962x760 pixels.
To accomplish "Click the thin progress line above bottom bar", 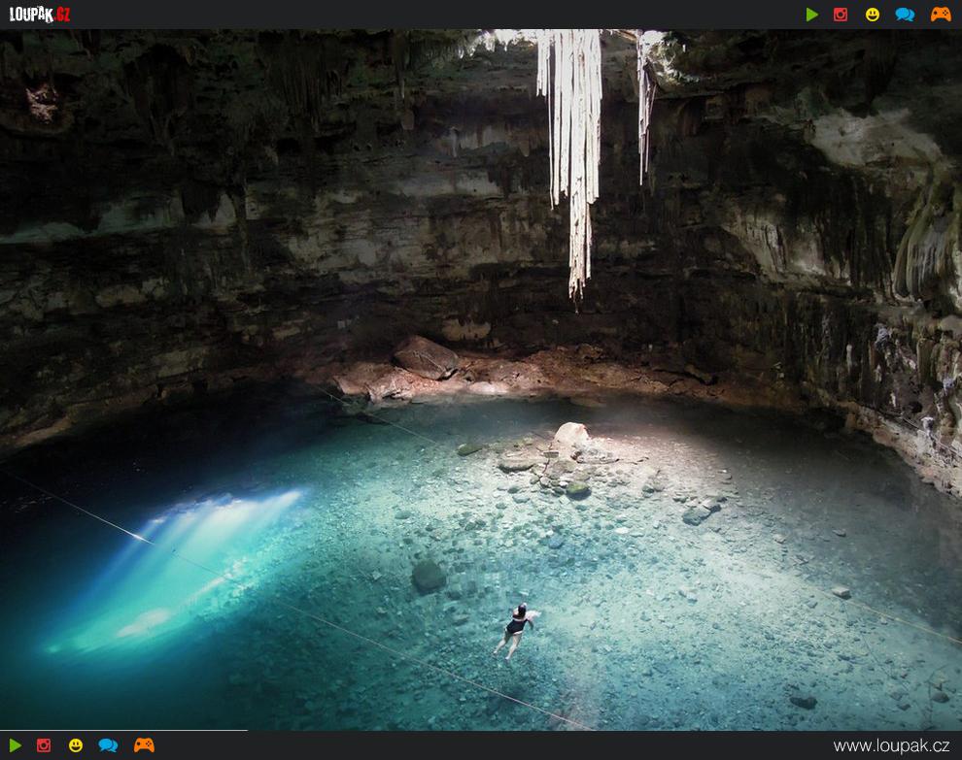I will pyautogui.click(x=123, y=730).
